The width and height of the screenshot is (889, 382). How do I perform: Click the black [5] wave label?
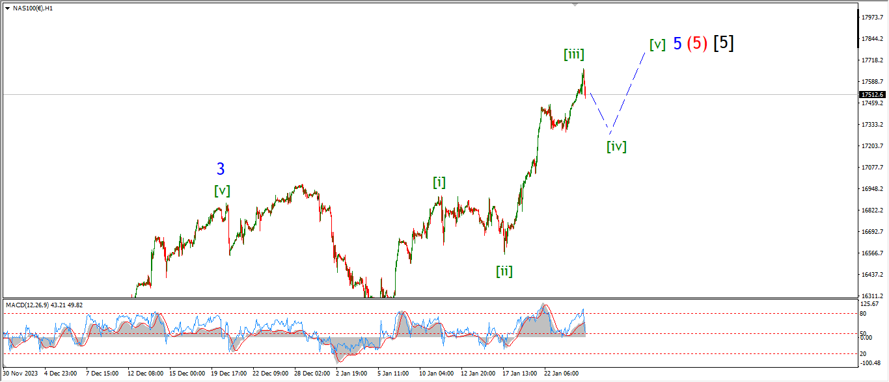[724, 43]
